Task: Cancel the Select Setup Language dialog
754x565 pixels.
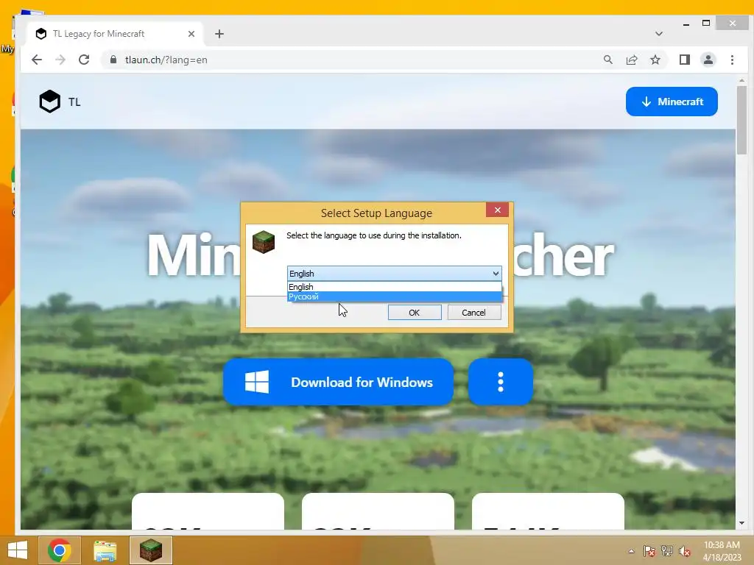Action: point(474,312)
